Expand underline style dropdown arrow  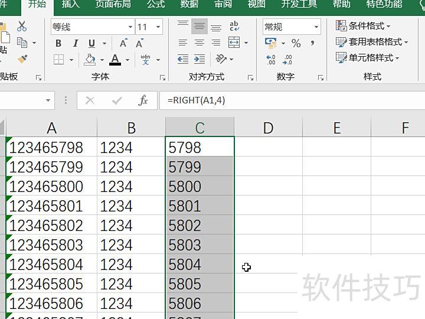(104, 43)
